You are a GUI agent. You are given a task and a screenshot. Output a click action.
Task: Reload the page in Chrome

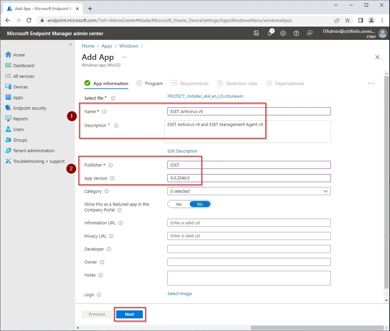(x=29, y=20)
